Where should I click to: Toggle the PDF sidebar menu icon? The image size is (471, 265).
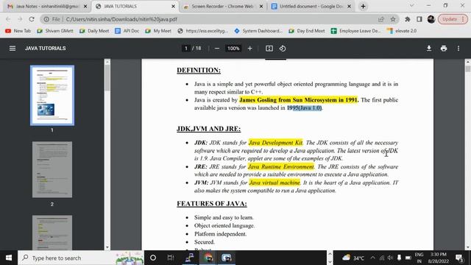tap(13, 49)
